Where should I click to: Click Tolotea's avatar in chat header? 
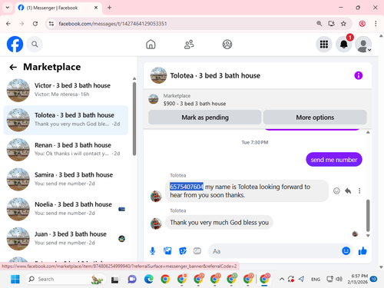pyautogui.click(x=158, y=75)
